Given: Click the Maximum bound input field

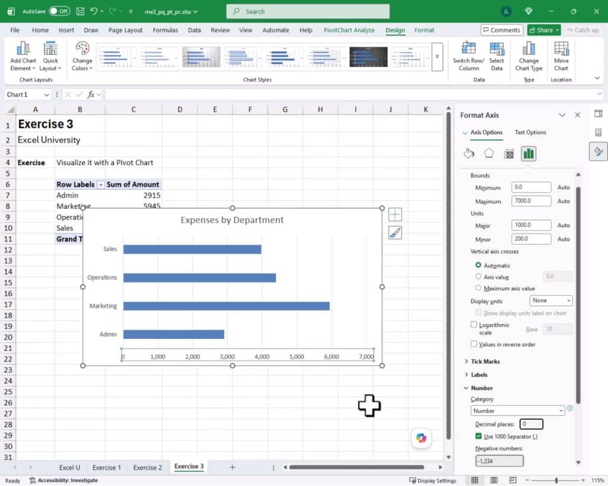Looking at the screenshot, I should pos(531,201).
